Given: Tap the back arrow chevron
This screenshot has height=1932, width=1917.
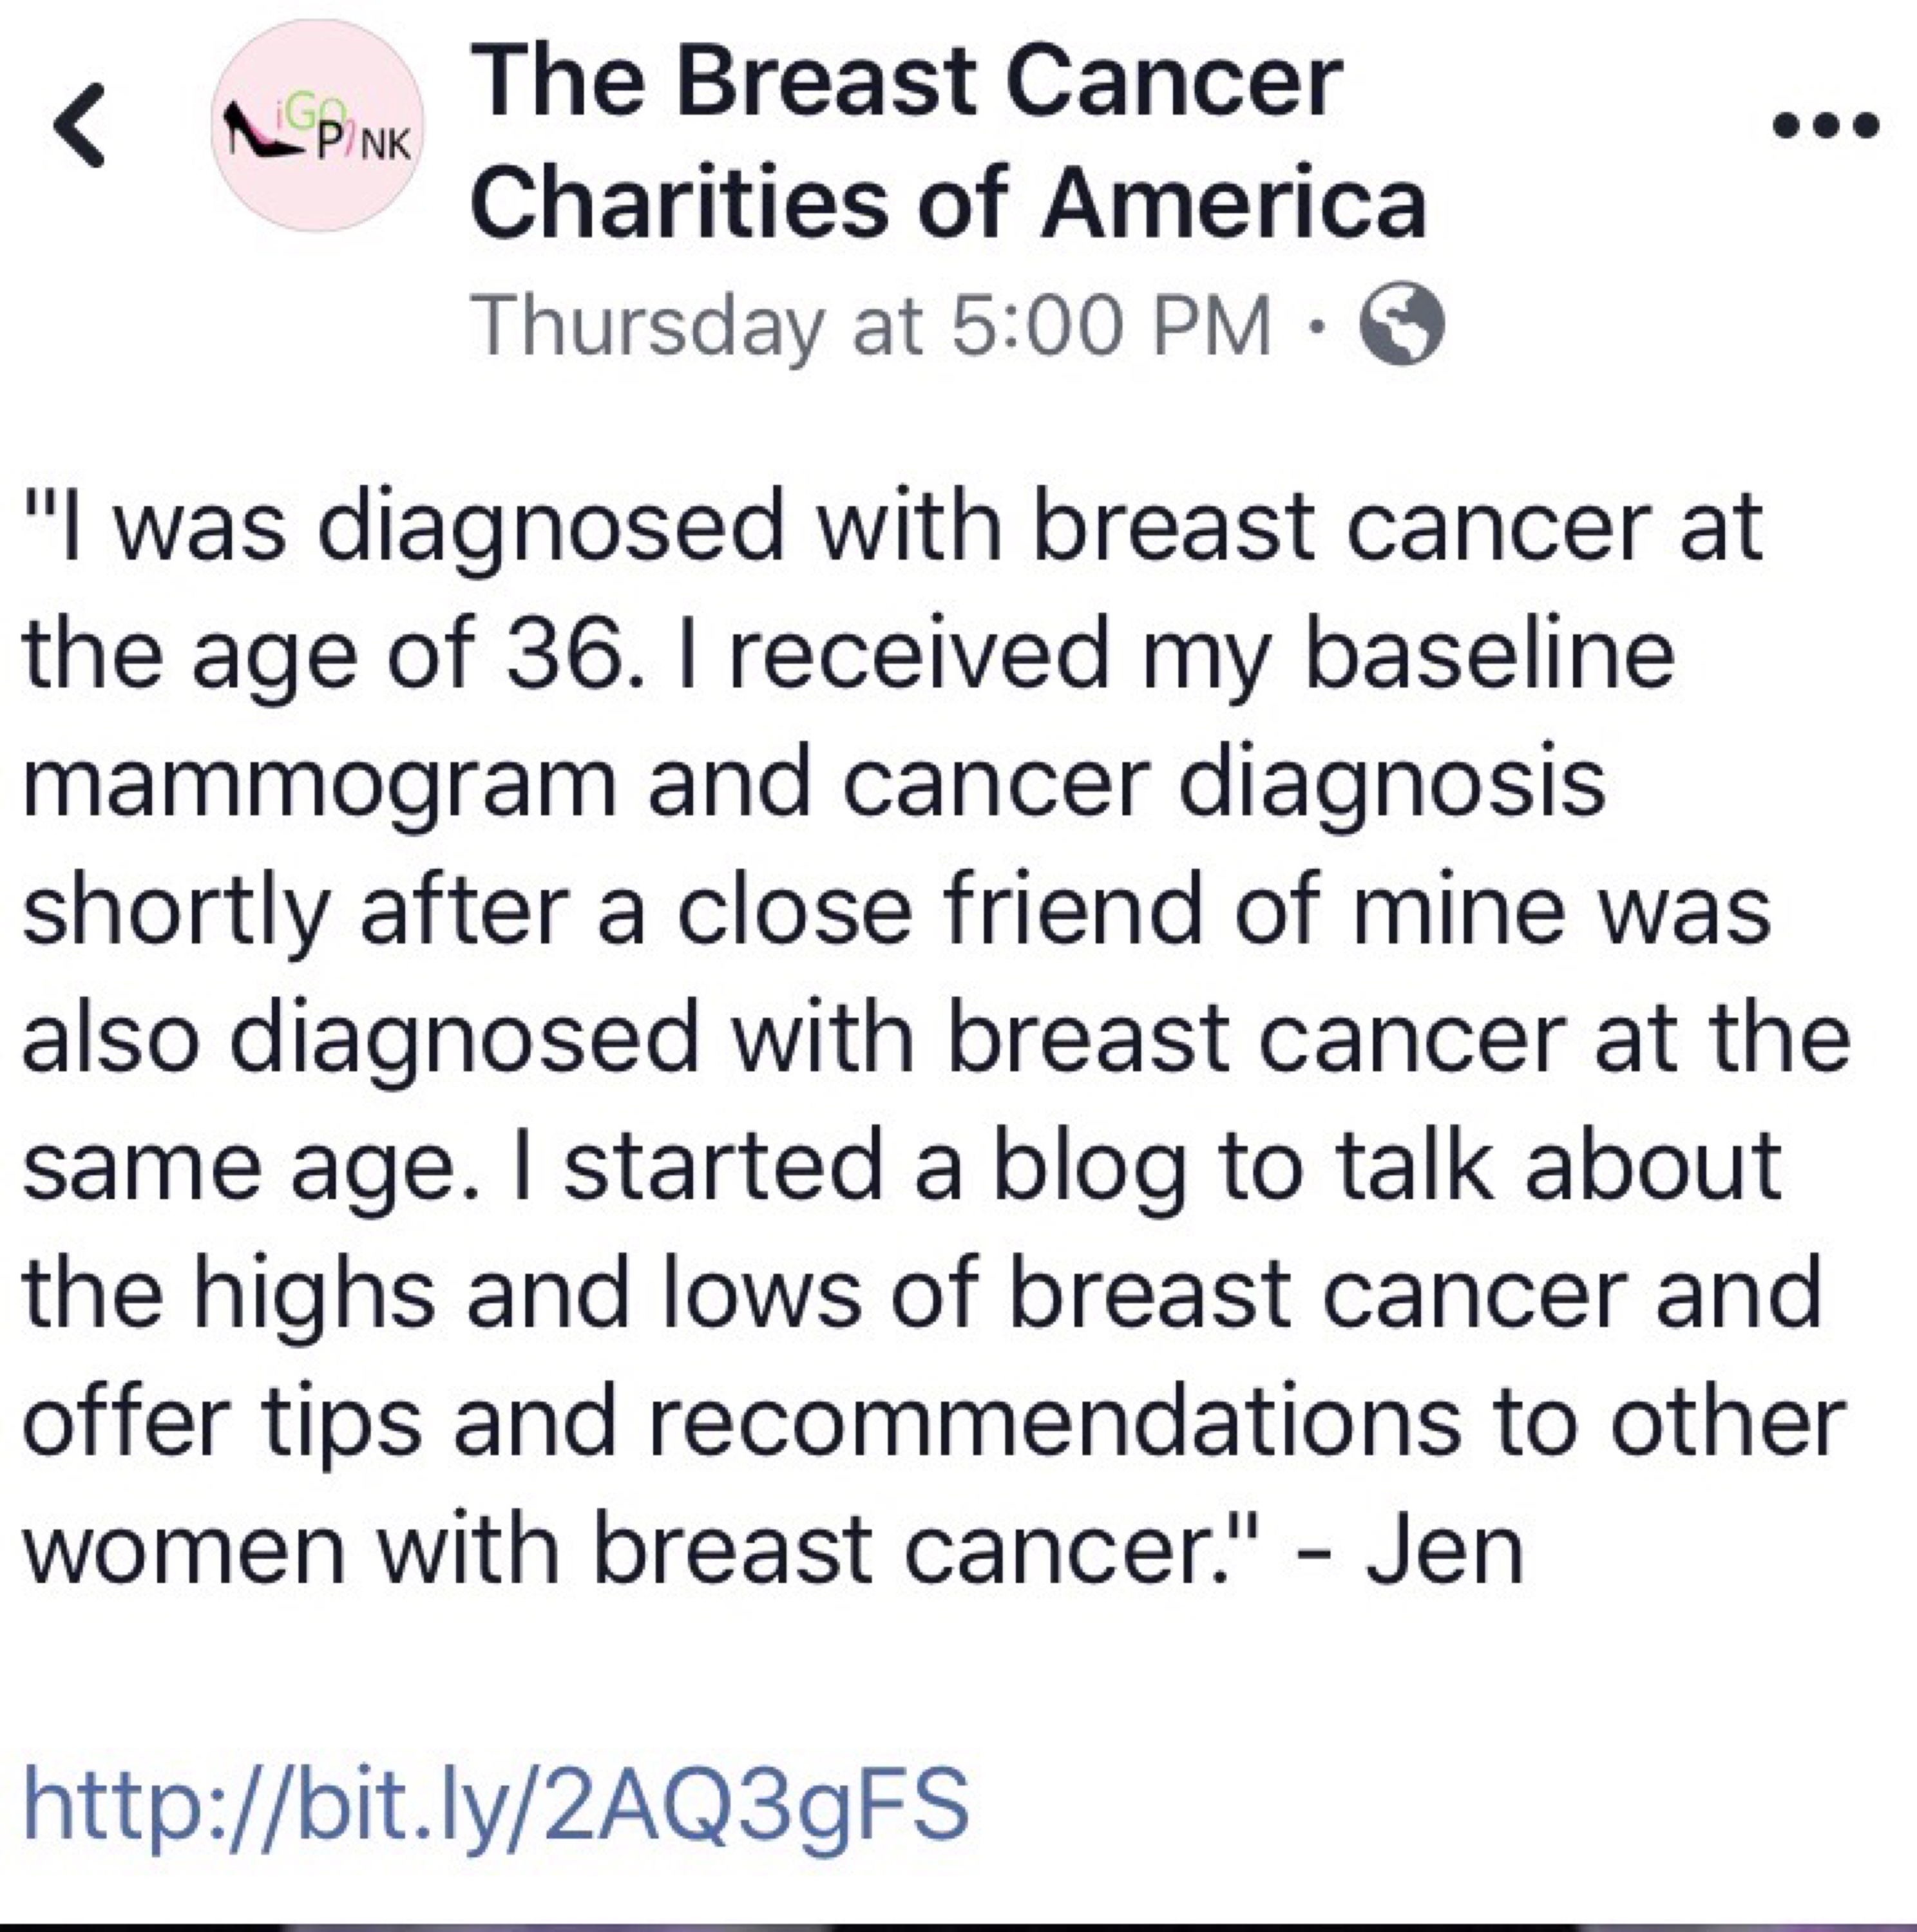Looking at the screenshot, I should (x=80, y=125).
